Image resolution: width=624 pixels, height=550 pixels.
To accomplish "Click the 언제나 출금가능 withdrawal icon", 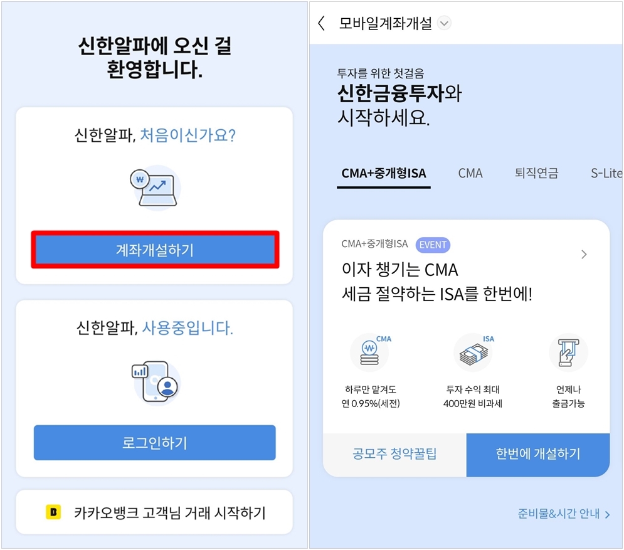I will pos(568,352).
